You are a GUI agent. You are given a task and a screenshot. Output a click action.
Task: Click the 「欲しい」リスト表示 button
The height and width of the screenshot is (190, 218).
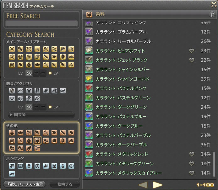click(25, 184)
